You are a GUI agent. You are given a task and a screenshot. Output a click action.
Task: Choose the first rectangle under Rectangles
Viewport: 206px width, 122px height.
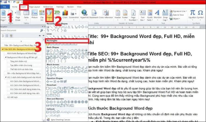click(47, 44)
